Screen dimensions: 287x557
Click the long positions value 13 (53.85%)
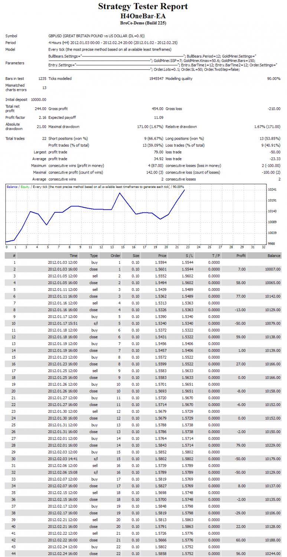[x=269, y=139]
